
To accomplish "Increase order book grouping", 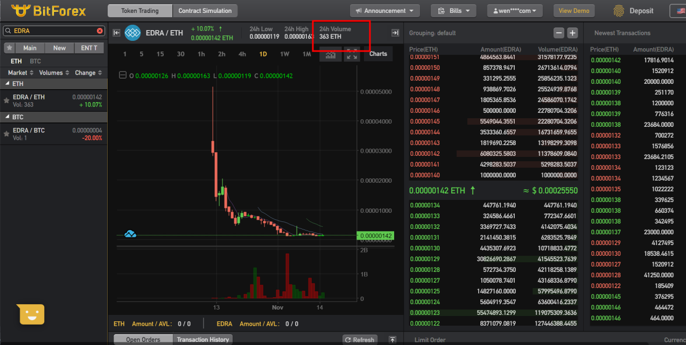I will (572, 33).
